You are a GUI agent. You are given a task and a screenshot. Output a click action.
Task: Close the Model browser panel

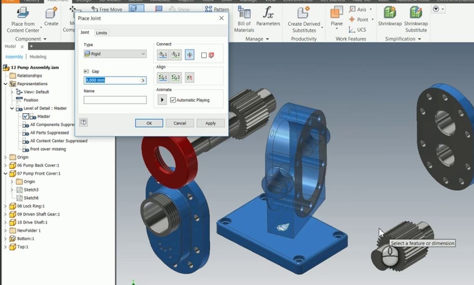[x=22, y=47]
